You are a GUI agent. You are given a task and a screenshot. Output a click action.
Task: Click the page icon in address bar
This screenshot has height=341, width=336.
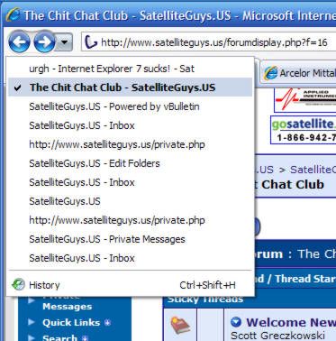point(91,41)
